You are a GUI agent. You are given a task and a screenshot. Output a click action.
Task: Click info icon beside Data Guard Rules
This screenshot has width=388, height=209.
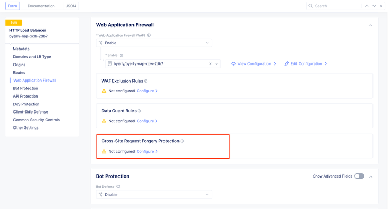pyautogui.click(x=139, y=111)
